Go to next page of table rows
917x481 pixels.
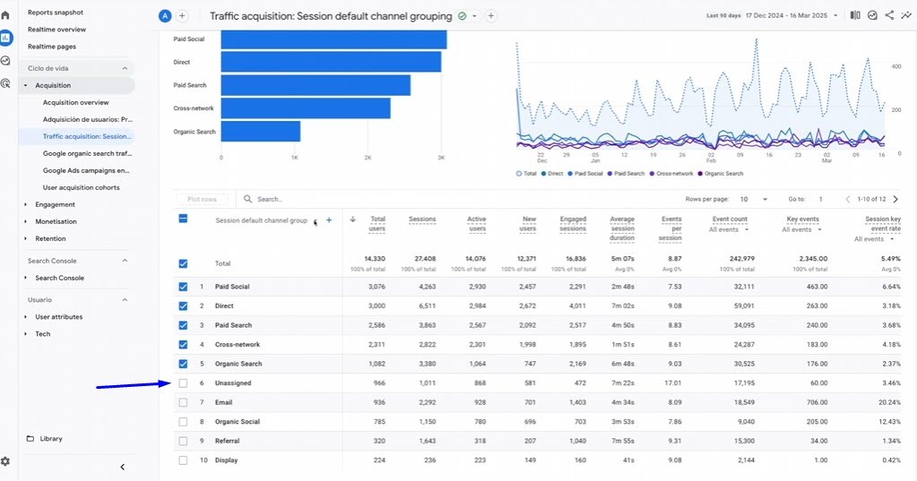(895, 199)
